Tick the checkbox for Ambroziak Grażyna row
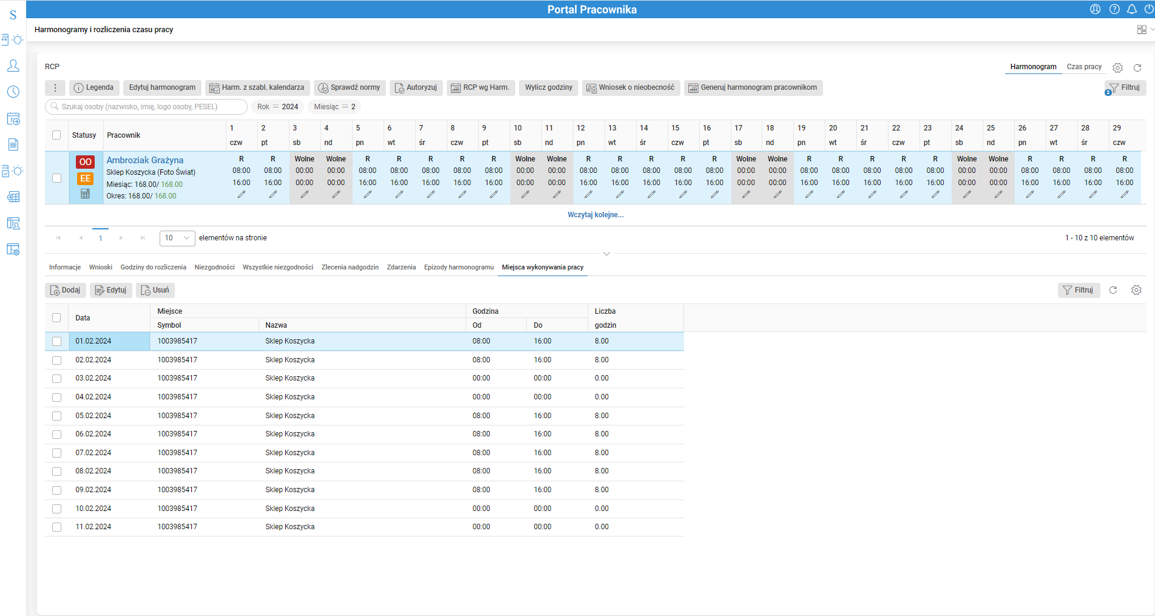Viewport: 1155px width, 616px height. coord(56,178)
